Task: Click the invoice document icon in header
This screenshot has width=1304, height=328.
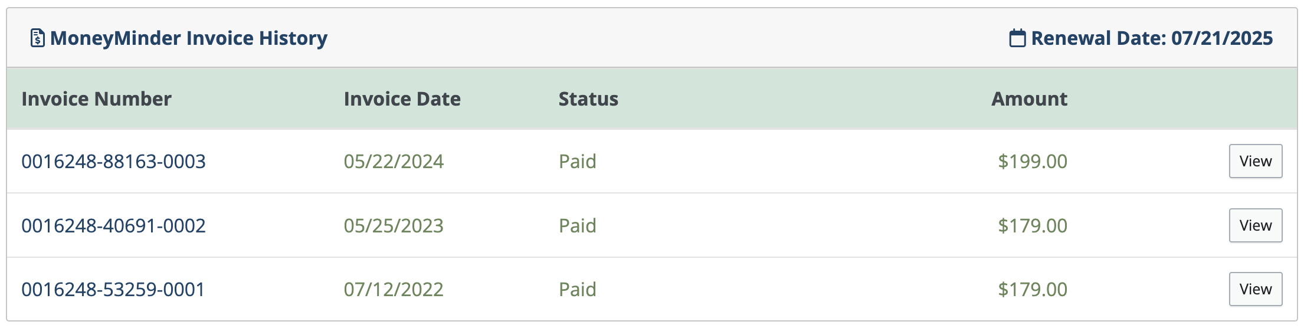Action: tap(37, 38)
